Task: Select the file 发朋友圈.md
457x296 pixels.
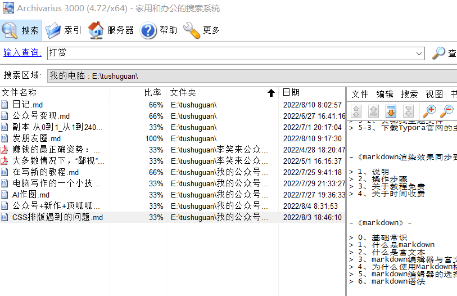Action: pos(37,138)
